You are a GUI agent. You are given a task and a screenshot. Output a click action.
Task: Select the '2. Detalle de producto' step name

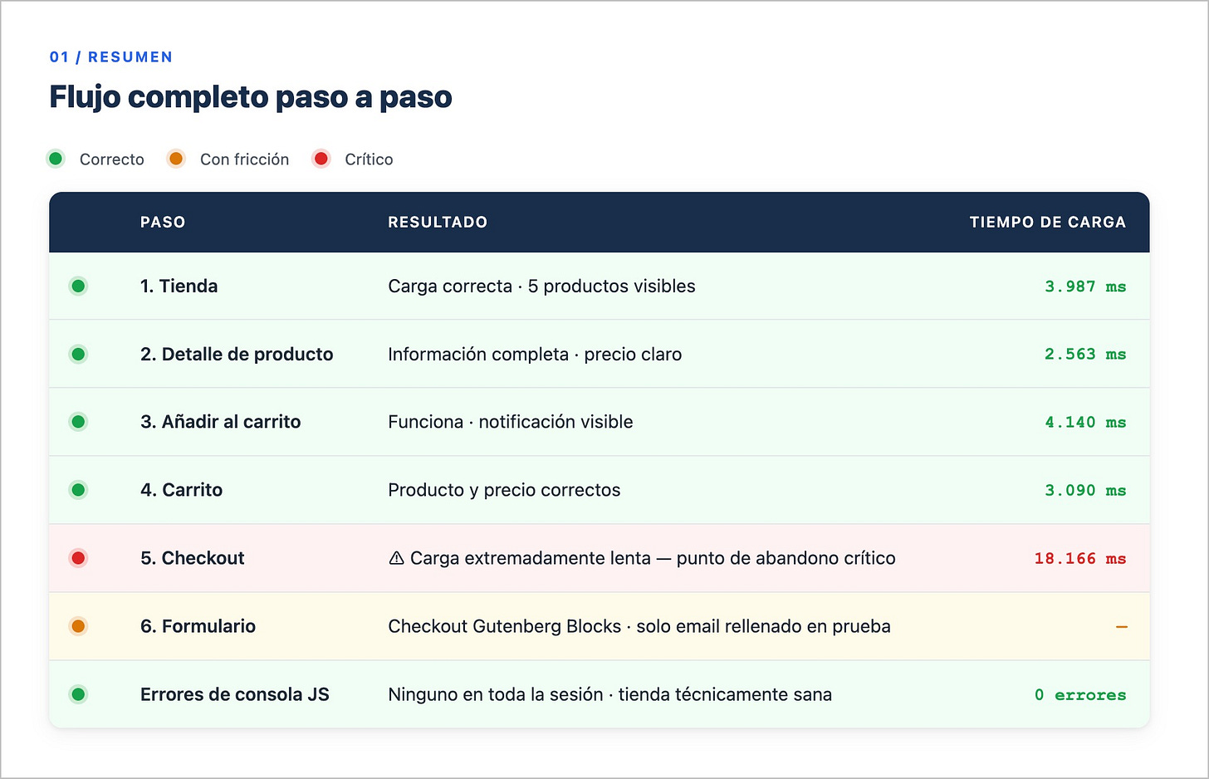click(x=237, y=355)
